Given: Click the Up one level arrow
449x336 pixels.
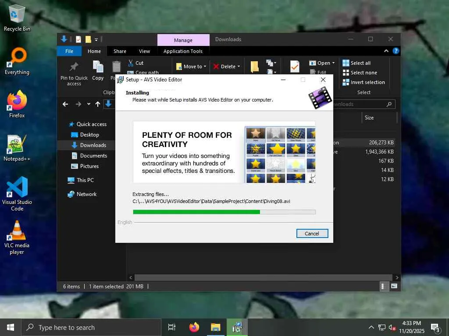Looking at the screenshot, I should [x=98, y=104].
